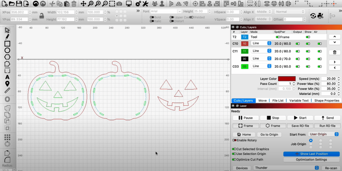Open Mode dropdown for layer C10
Image resolution: width=342 pixels, height=171 pixels.
[261, 43]
